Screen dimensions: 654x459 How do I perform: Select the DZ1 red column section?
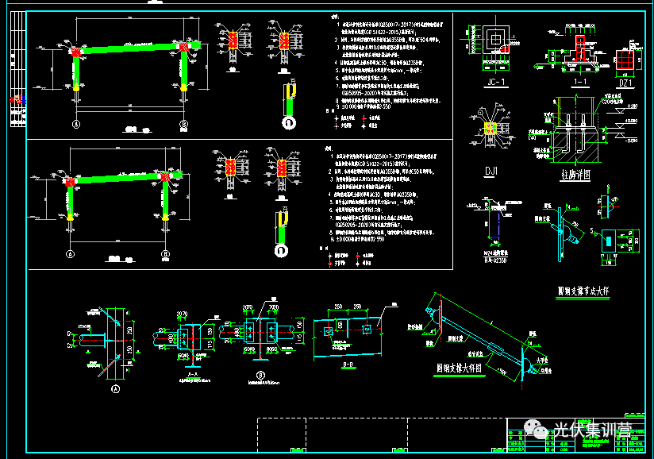[x=625, y=60]
